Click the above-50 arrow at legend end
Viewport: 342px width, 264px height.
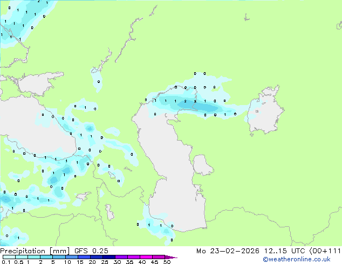(171, 257)
